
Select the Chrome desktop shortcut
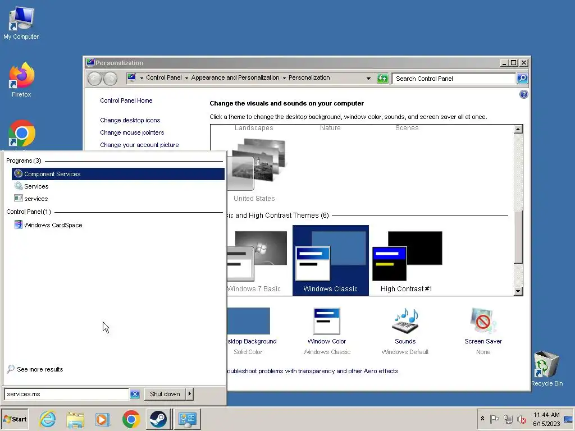[22, 134]
